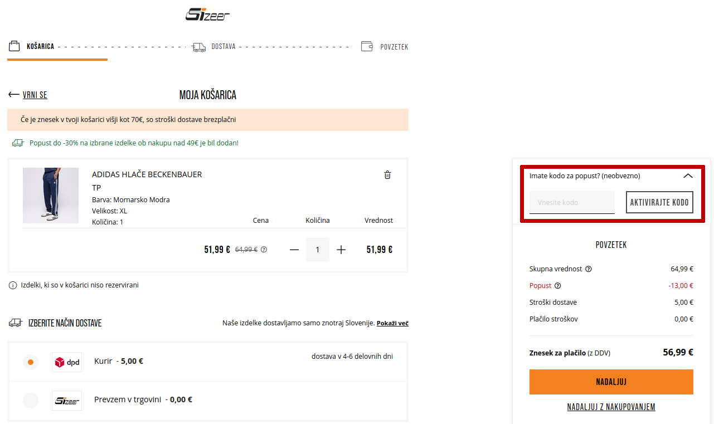
Task: Click the Velikost: XL text
Action: (x=110, y=211)
